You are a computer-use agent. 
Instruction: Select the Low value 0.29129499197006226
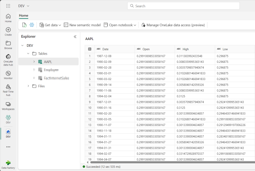click(x=235, y=125)
